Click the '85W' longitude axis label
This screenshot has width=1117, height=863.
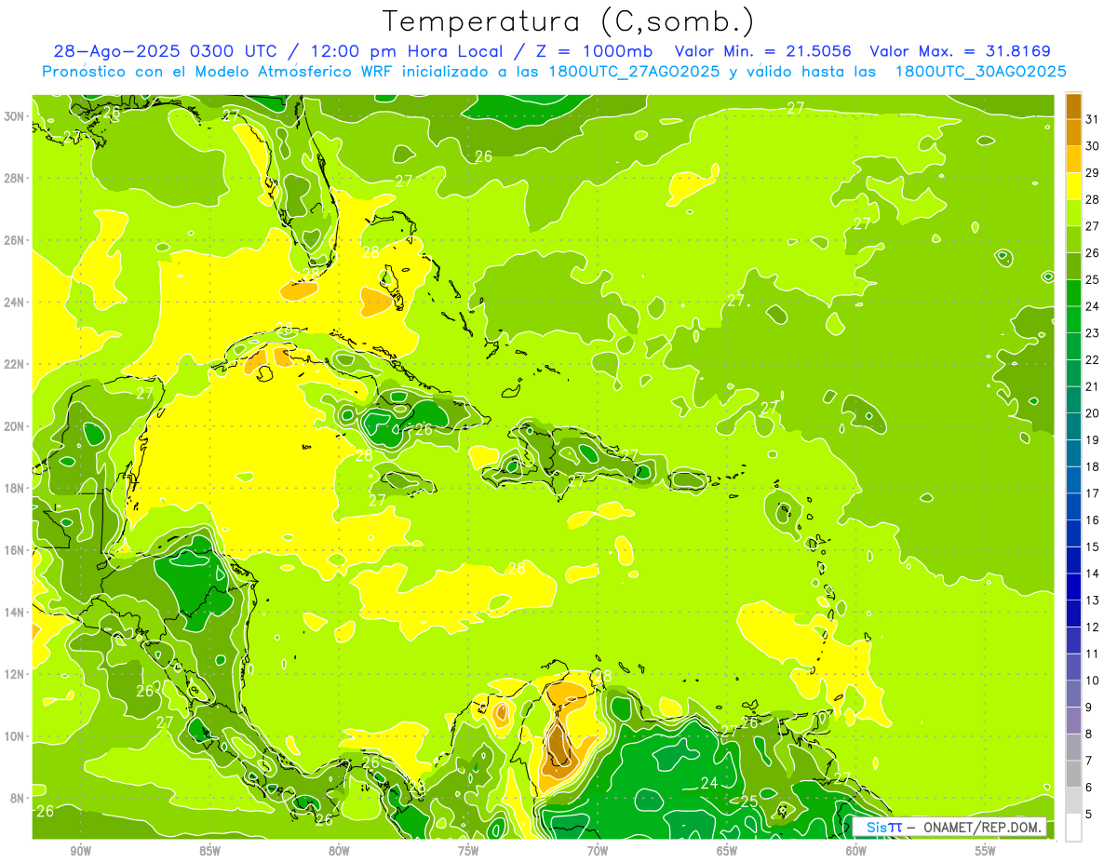coord(209,851)
